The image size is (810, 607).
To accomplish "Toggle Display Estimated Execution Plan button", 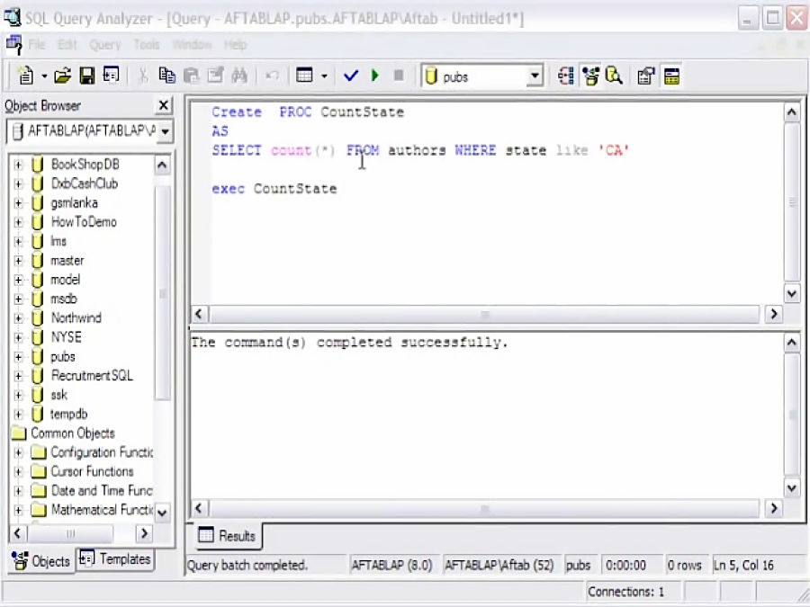I will (x=566, y=76).
